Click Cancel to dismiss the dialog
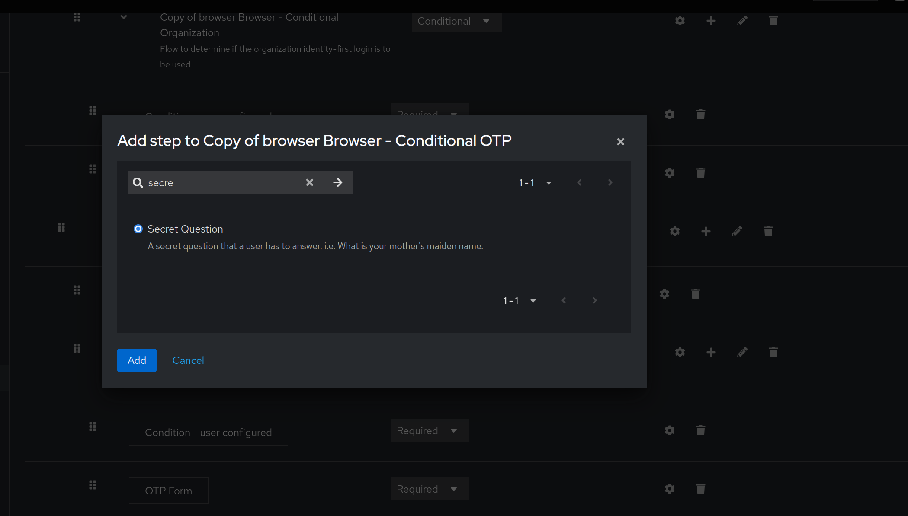Viewport: 908px width, 516px height. coord(187,360)
